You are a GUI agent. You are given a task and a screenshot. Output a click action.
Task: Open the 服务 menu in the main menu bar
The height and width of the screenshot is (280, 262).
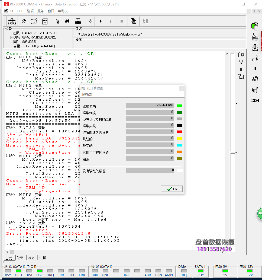40,11
